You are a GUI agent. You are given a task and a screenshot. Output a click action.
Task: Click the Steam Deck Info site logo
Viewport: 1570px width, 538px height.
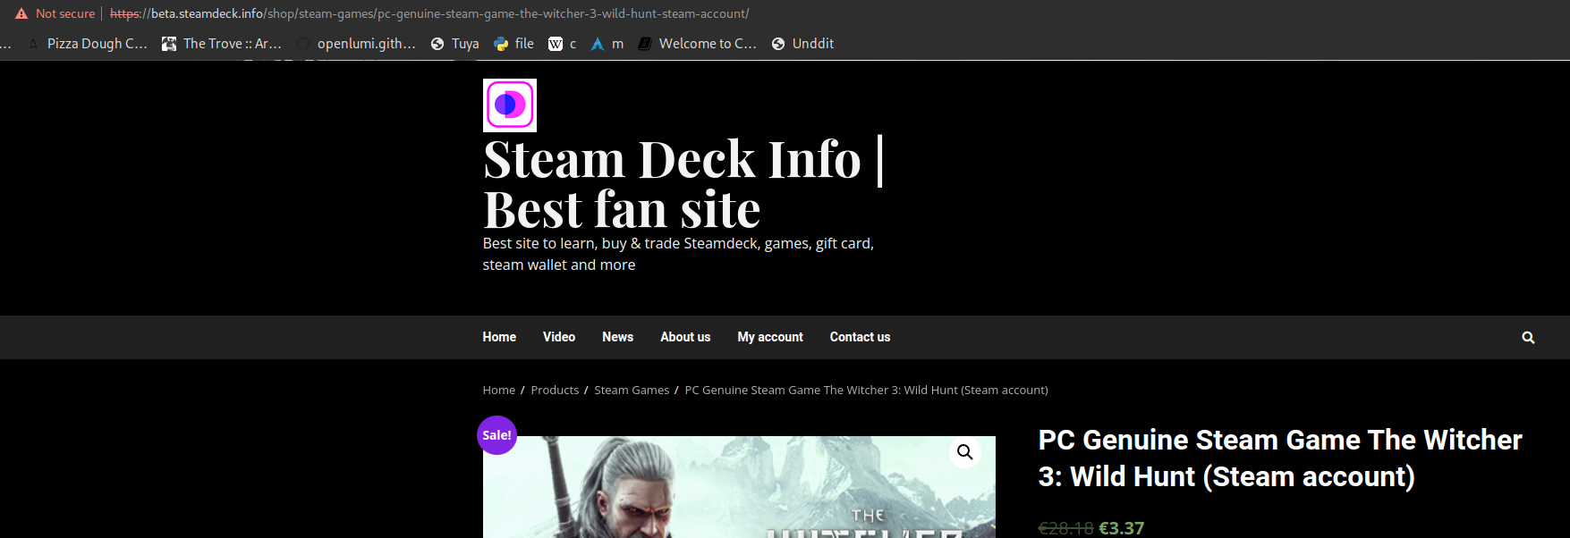pos(509,105)
